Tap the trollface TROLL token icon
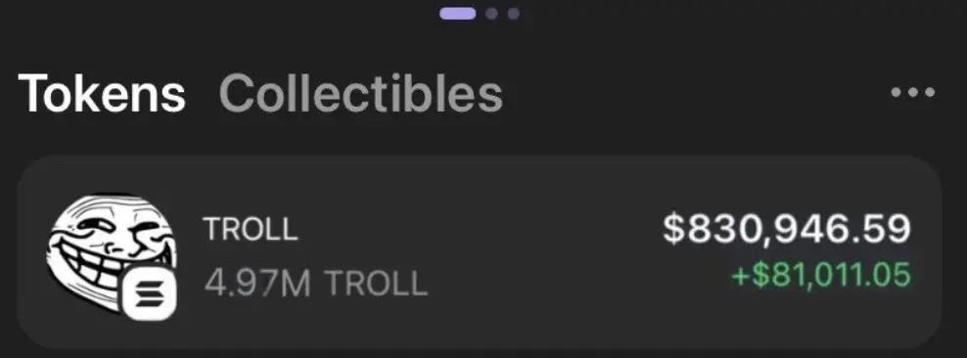 [112, 255]
